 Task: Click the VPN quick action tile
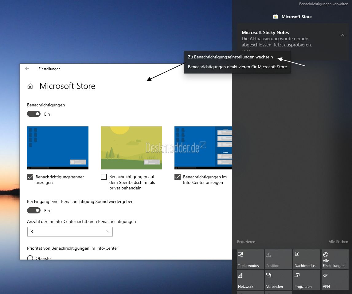335,280
